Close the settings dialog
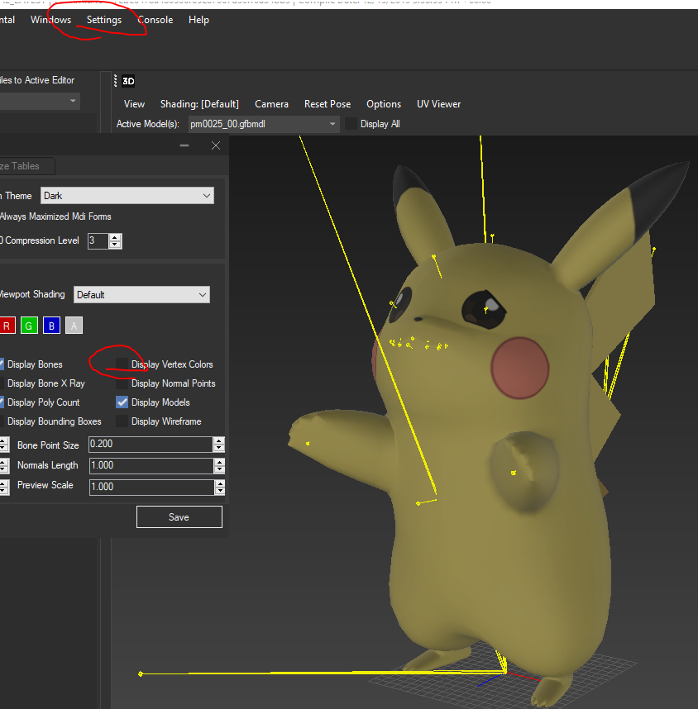 click(216, 145)
